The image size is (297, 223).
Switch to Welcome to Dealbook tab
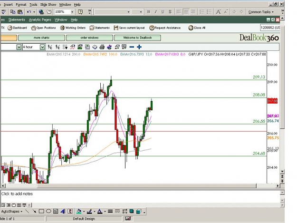pos(137,38)
